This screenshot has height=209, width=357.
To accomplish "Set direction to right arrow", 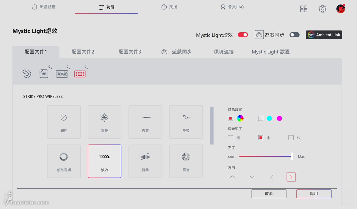I will 291,177.
